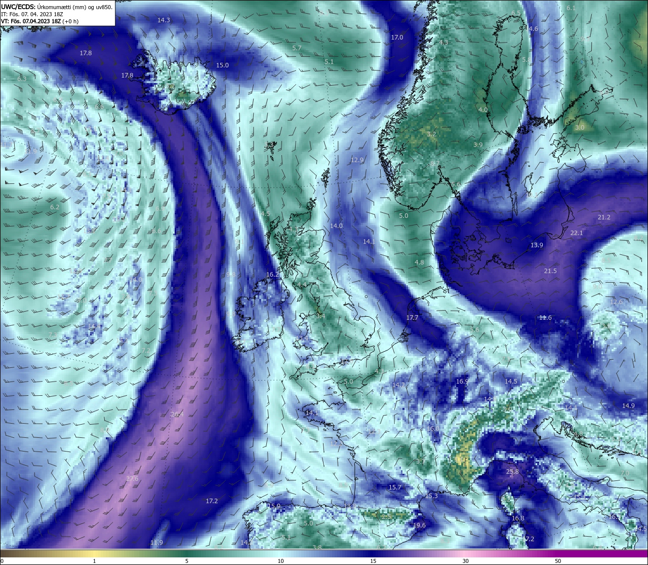Image resolution: width=648 pixels, height=565 pixels.
Task: Click the '5' tick on the color scale
Action: [187, 561]
